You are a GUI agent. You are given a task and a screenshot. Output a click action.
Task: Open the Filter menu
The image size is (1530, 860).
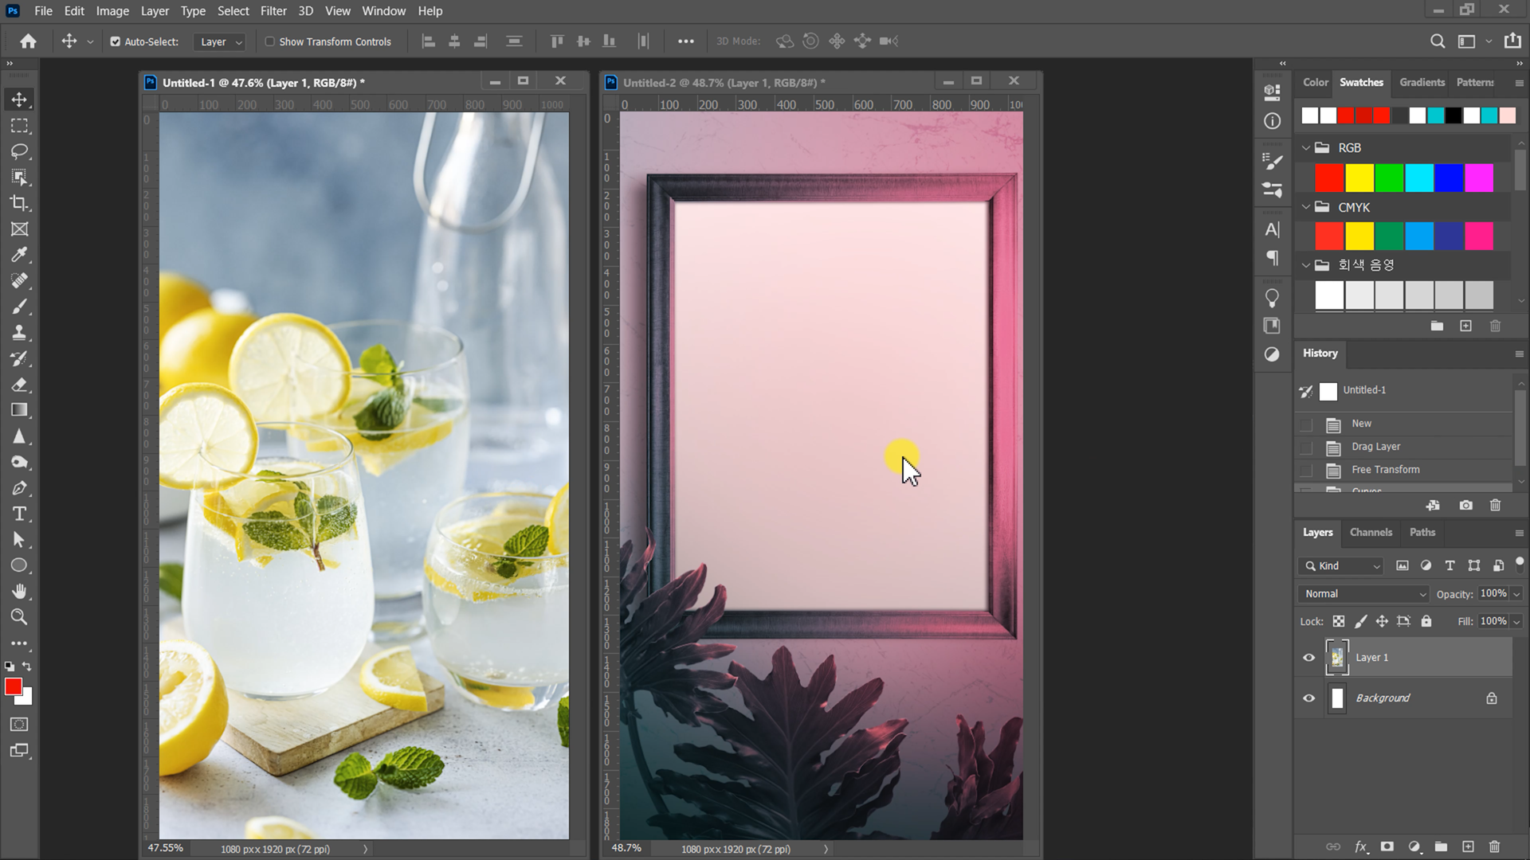pyautogui.click(x=273, y=11)
